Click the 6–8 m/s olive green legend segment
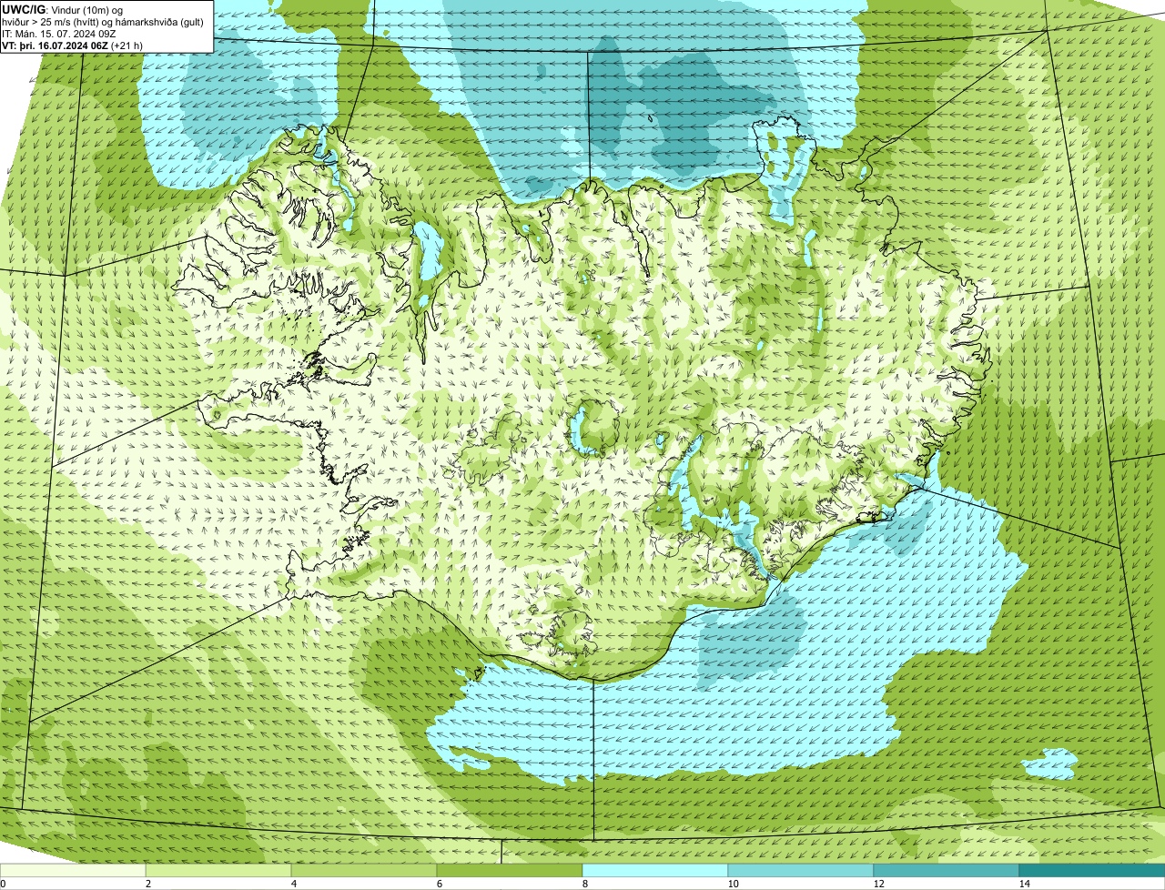The width and height of the screenshot is (1165, 890). coord(510,870)
